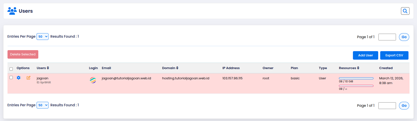
Task: Click the bottom Go page button
Action: [404, 106]
